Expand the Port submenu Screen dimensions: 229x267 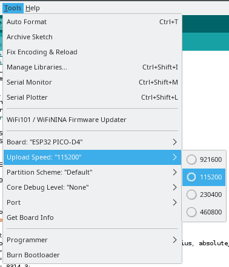92,202
